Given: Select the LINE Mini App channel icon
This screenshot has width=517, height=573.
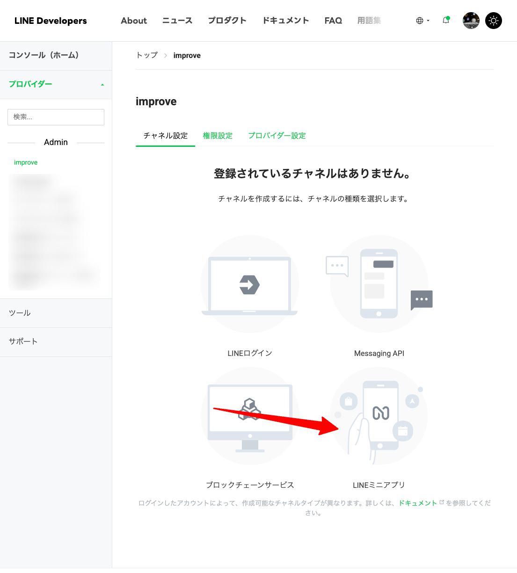Looking at the screenshot, I should pyautogui.click(x=379, y=416).
